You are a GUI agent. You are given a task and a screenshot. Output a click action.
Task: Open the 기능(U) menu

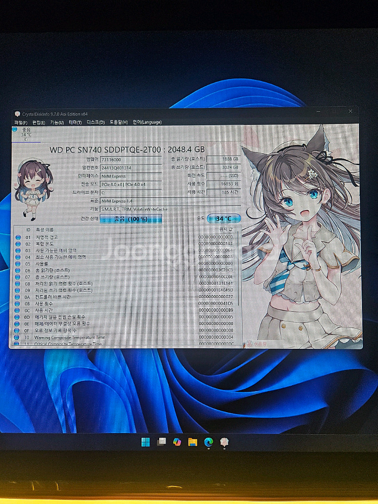pyautogui.click(x=57, y=123)
